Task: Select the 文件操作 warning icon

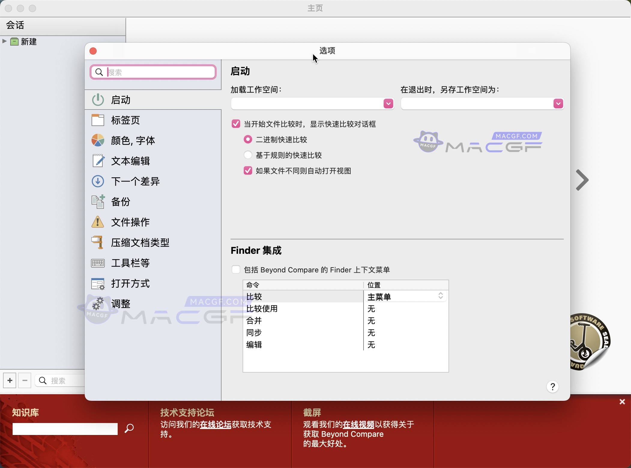Action: (x=97, y=222)
